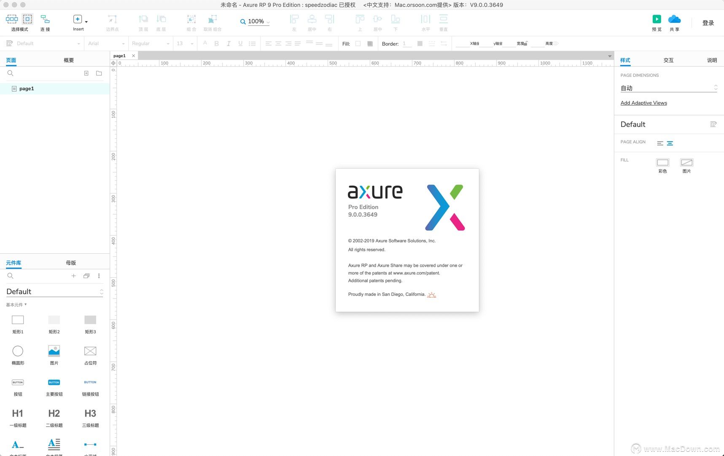Screen dimensions: 724x456
Task: Toggle the width-height aspect lock
Action: [x=526, y=43]
